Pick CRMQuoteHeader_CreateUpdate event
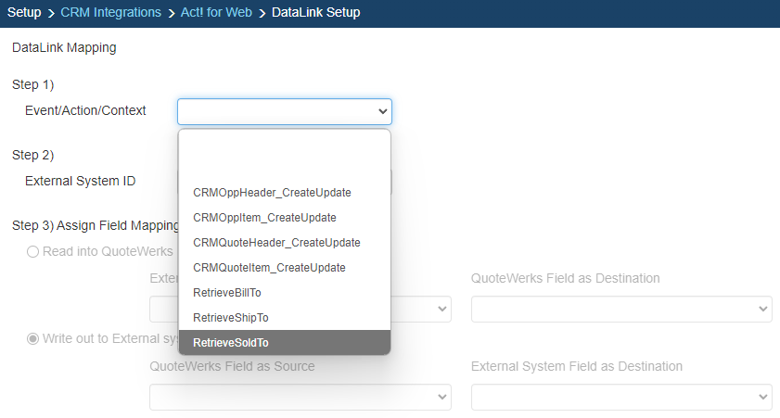 276,243
